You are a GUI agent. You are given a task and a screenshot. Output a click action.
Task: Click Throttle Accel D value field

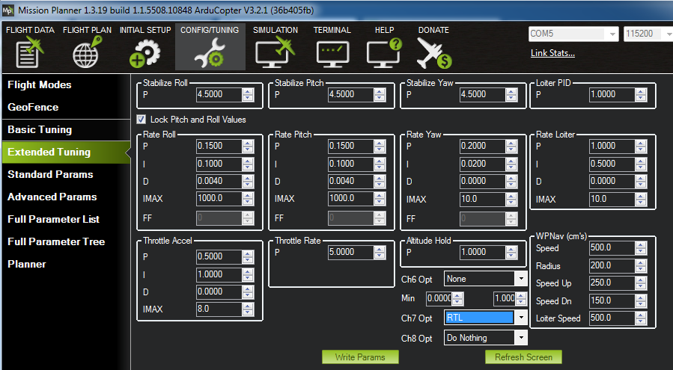219,292
